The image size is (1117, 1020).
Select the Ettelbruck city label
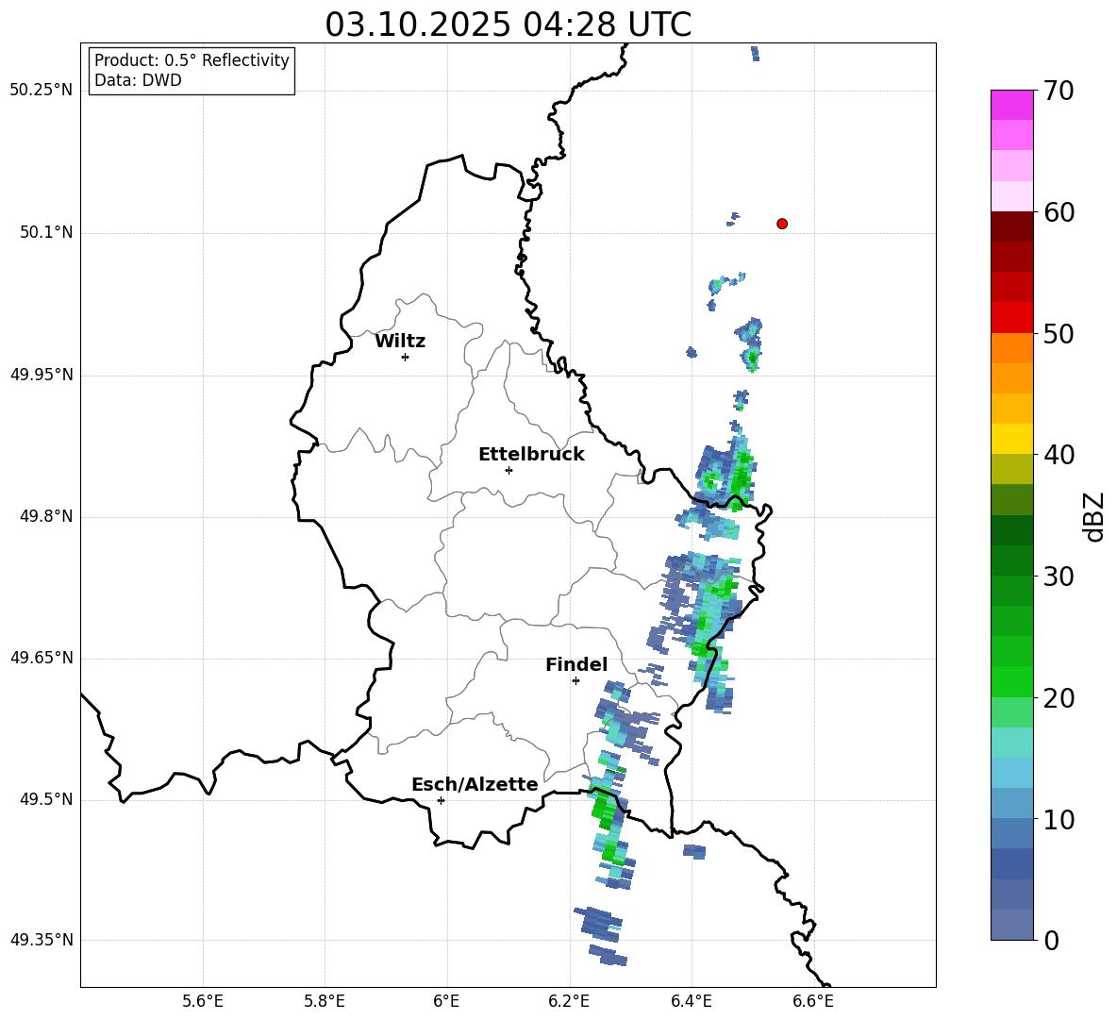(531, 455)
